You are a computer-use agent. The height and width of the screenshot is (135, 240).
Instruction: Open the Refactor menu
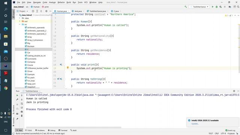click(61, 2)
